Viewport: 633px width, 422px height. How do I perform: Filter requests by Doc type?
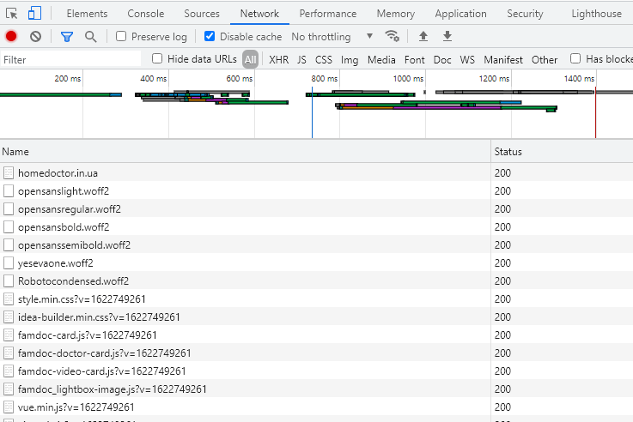pyautogui.click(x=442, y=60)
